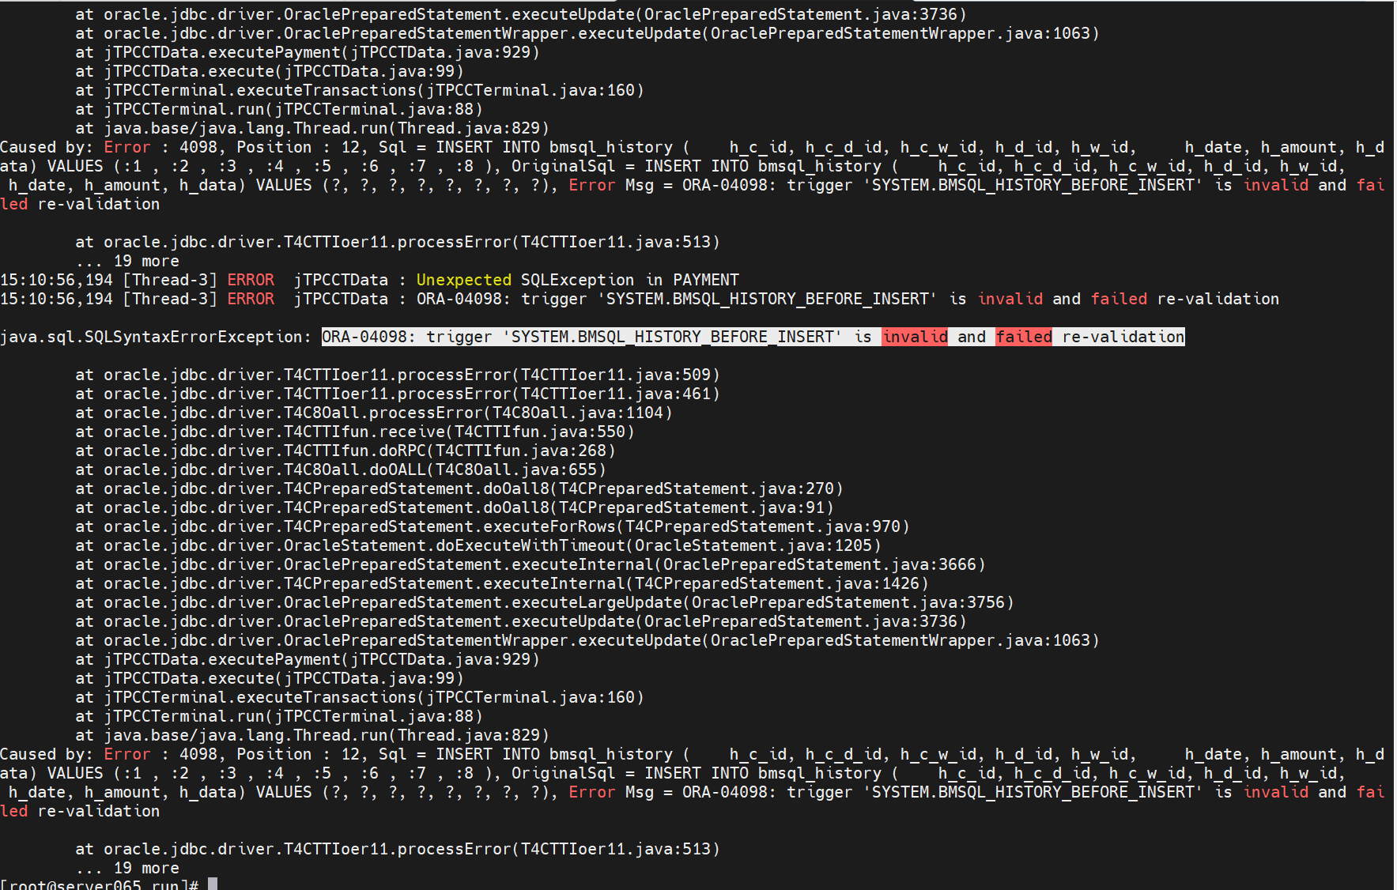This screenshot has height=890, width=1397.
Task: Click ERROR line 'jTPCCTData : ORA-04098: trigger'
Action: coord(640,299)
